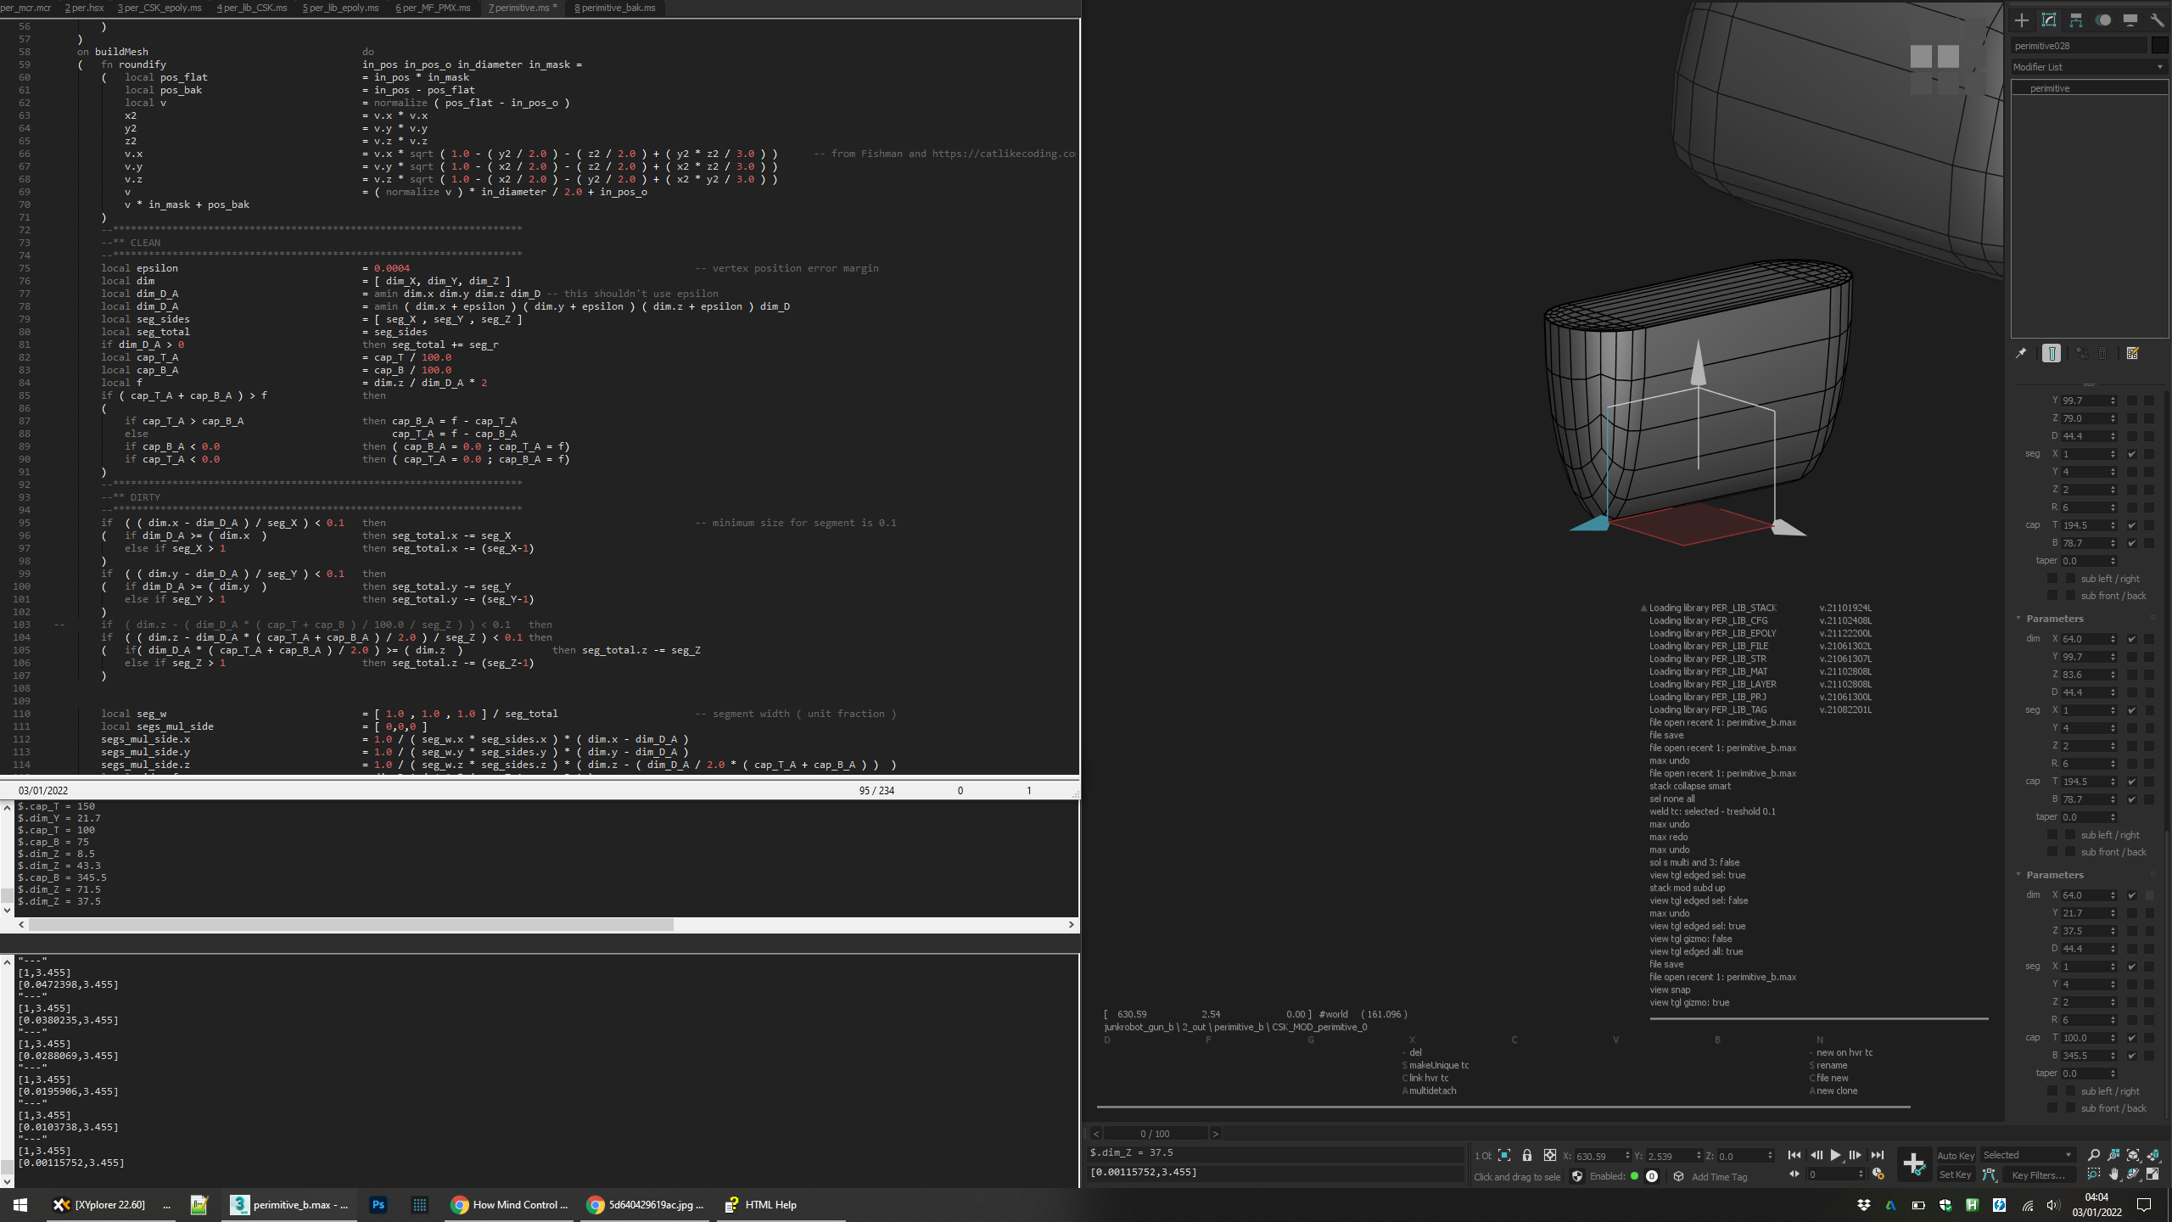Click spinner arrows of dim Z 83.6
The image size is (2172, 1222).
[2113, 675]
